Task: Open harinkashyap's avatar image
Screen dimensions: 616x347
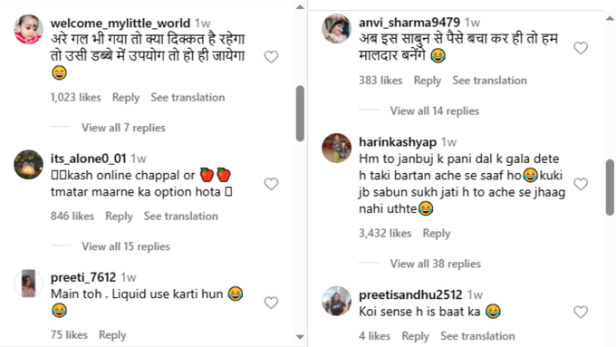Action: click(337, 149)
